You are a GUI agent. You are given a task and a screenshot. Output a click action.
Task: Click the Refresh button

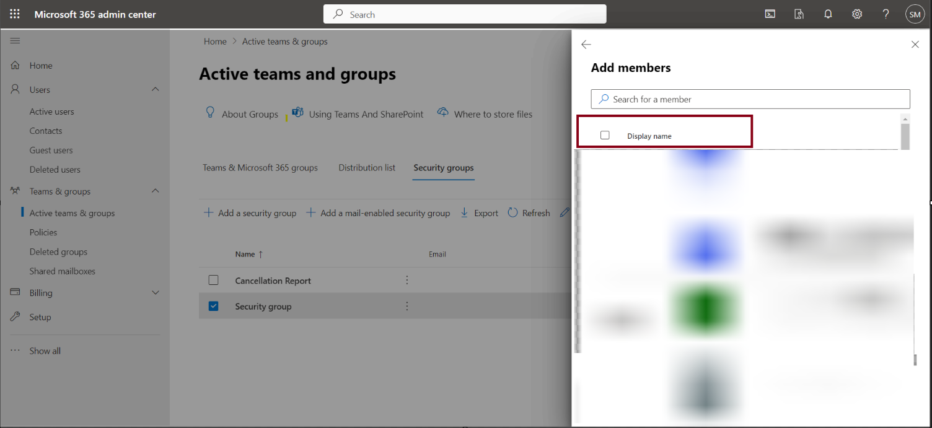pyautogui.click(x=529, y=212)
